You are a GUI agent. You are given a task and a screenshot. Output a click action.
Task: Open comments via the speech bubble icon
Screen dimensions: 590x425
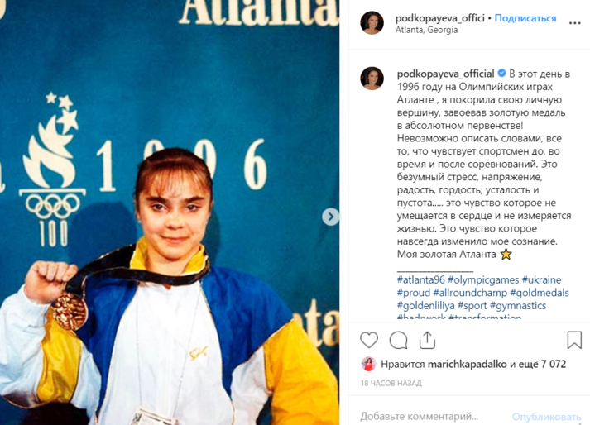click(398, 341)
